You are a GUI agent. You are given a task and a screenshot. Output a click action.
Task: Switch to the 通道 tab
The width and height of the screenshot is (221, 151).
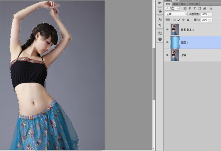pyautogui.click(x=176, y=4)
